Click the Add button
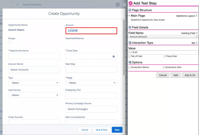 176,75
